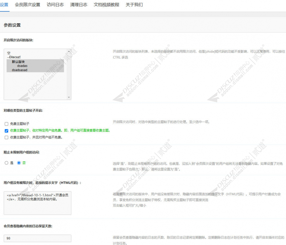Click the 会员查看隐藏内容的日志保留天数 label
286x245 pixels.
coord(28,226)
